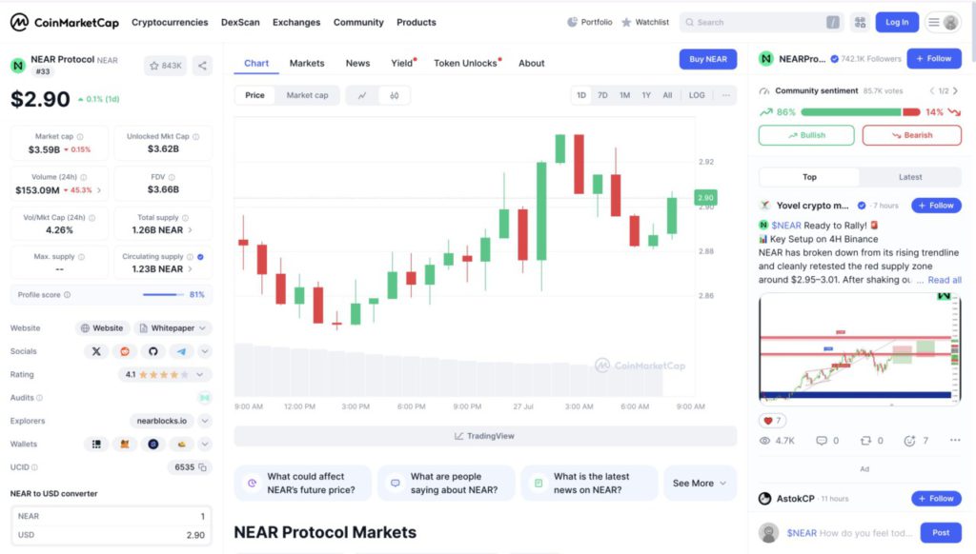Switch to candlestick chart view icon
Screen dimensions: 976x554
[x=394, y=95]
